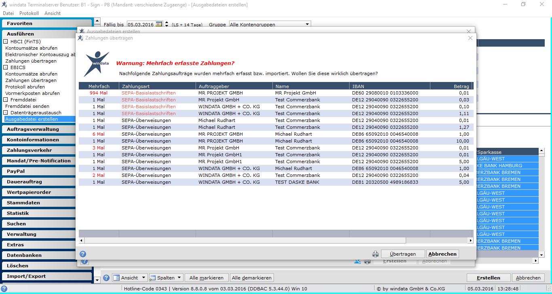Screen dimensions: 552x294
Task: Collapse the Fremddatei tree node
Action: coord(6,100)
